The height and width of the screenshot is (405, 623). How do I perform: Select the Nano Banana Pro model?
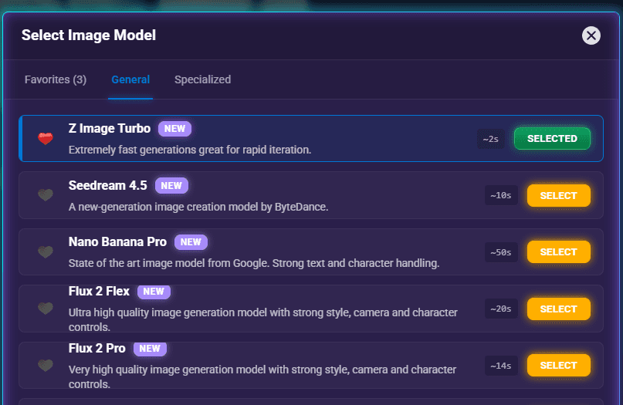559,251
